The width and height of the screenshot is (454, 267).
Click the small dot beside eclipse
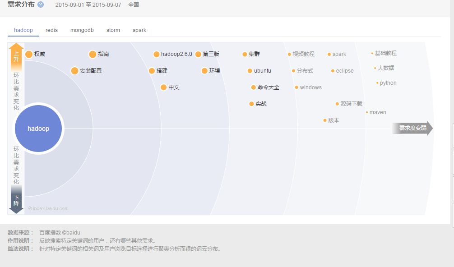[x=333, y=71]
